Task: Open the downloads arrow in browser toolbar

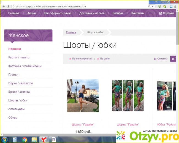Action: pos(175,6)
